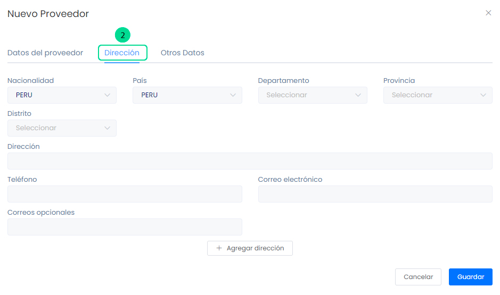Image resolution: width=500 pixels, height=295 pixels.
Task: Close the Nuevo Proveedor dialog with X
Action: click(488, 13)
